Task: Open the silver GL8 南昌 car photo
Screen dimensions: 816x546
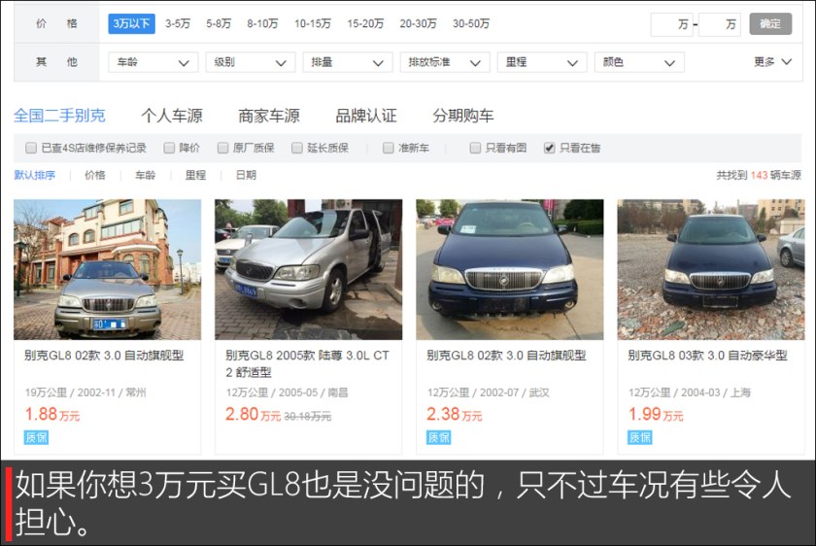Action: (x=309, y=270)
